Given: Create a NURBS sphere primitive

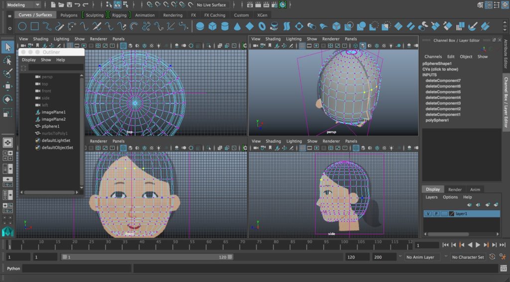Looking at the screenshot, I should [x=200, y=26].
